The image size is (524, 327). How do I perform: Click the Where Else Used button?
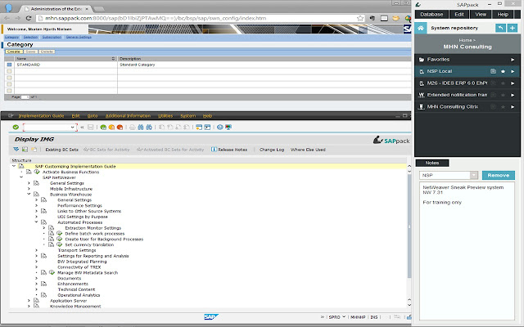pyautogui.click(x=308, y=150)
